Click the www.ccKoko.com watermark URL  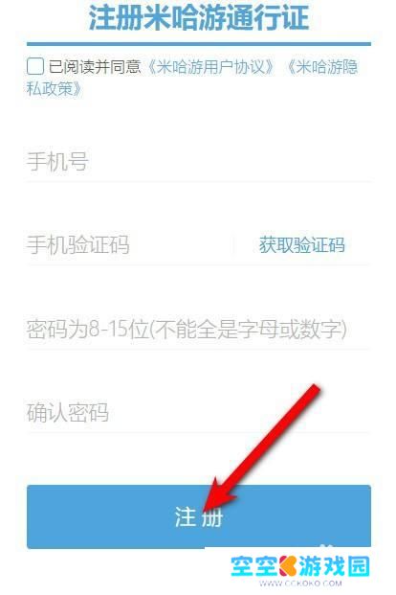[300, 584]
